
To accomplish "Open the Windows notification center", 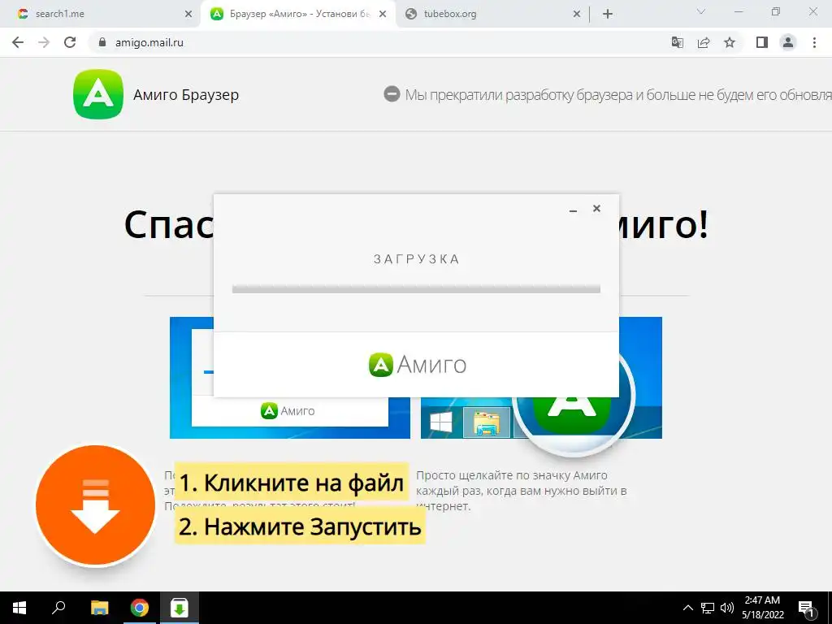I will click(806, 608).
